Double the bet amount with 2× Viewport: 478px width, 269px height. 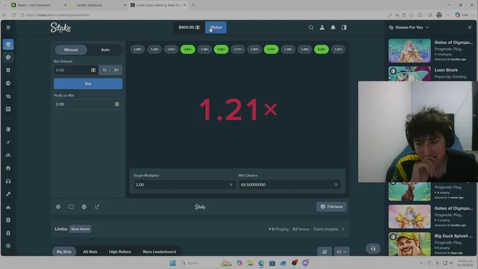click(x=116, y=70)
